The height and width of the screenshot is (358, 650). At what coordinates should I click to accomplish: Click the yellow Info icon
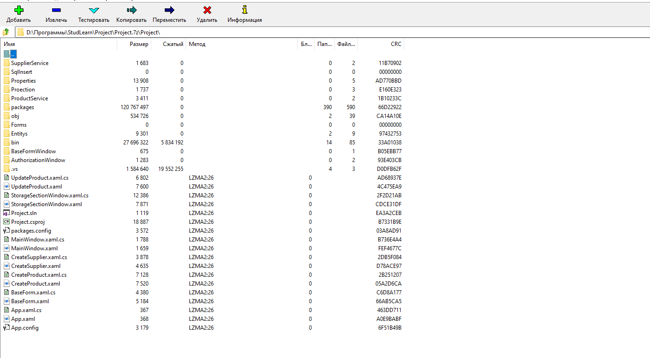click(245, 10)
